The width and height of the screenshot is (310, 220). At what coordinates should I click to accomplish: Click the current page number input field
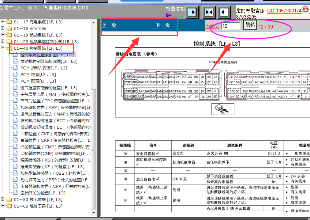click(231, 26)
